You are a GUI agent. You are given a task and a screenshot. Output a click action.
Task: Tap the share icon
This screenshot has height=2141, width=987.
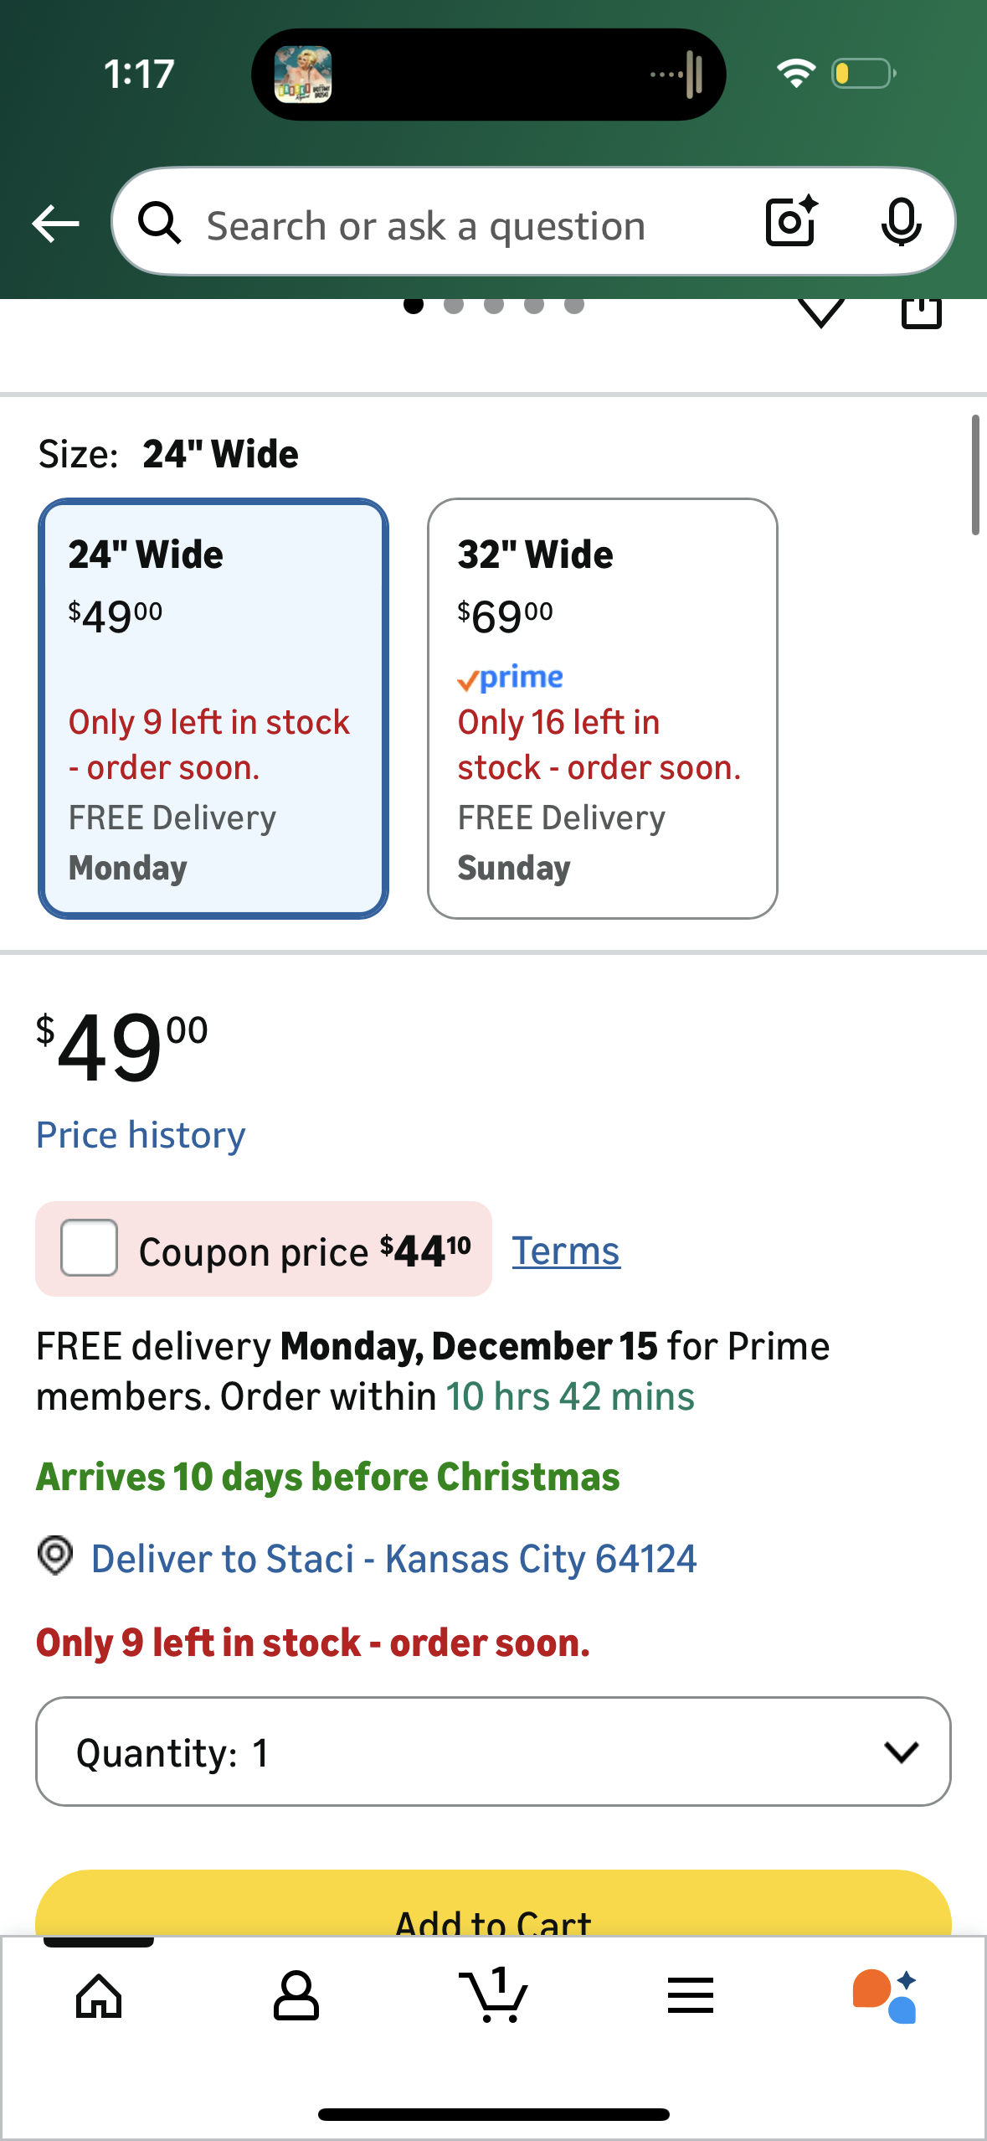[x=922, y=312]
